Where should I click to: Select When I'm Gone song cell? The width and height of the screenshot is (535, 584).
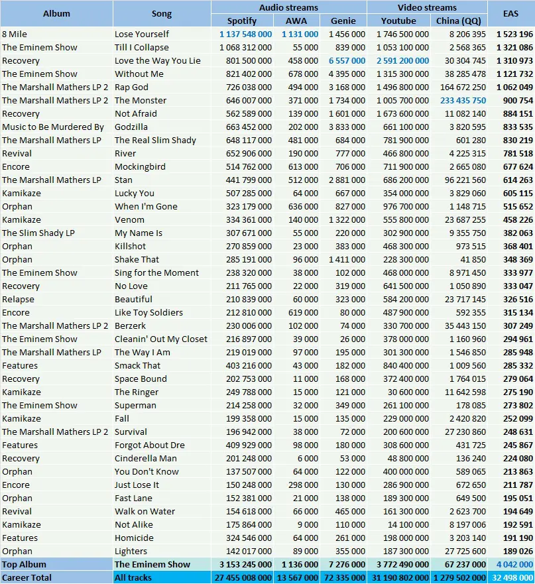pyautogui.click(x=162, y=206)
